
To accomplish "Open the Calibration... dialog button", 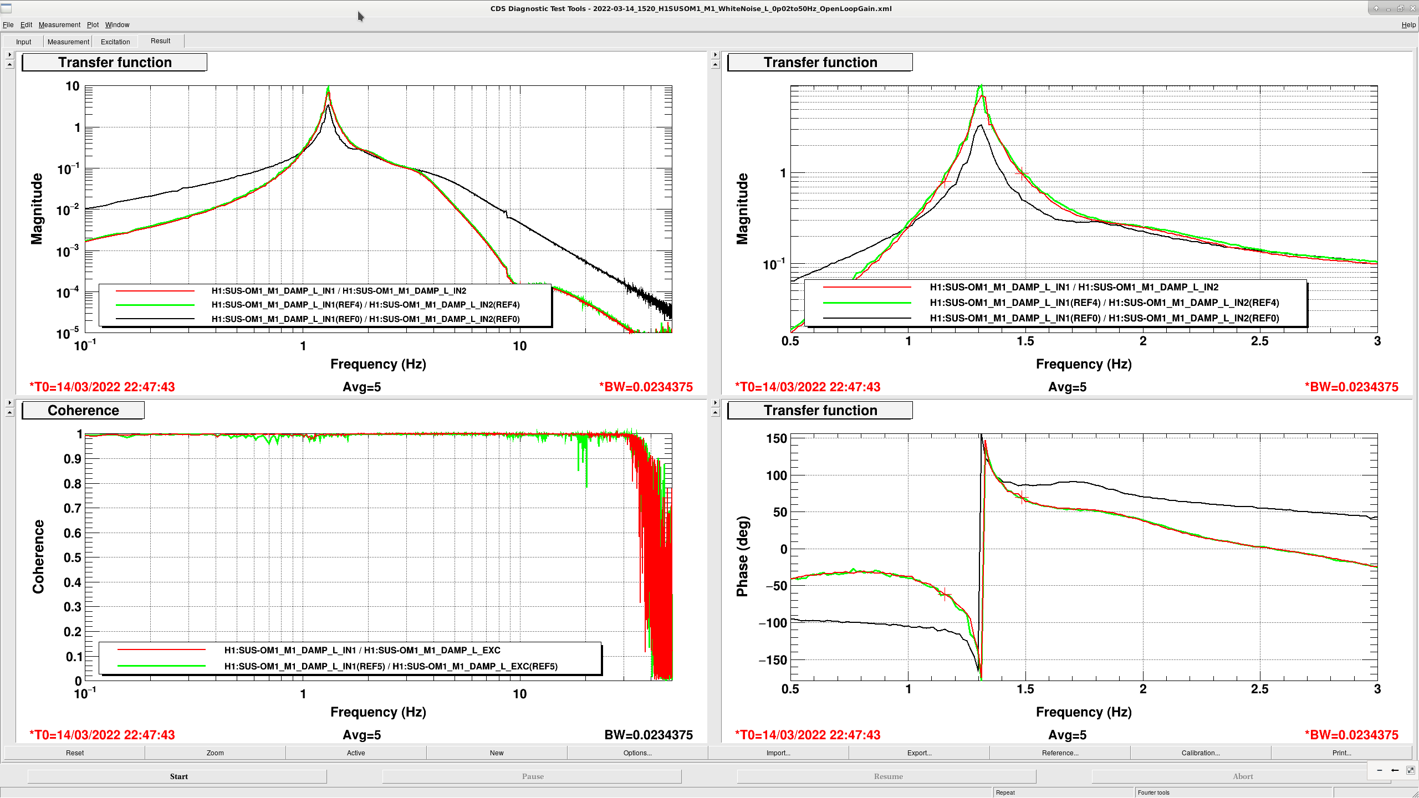I will (x=1201, y=753).
